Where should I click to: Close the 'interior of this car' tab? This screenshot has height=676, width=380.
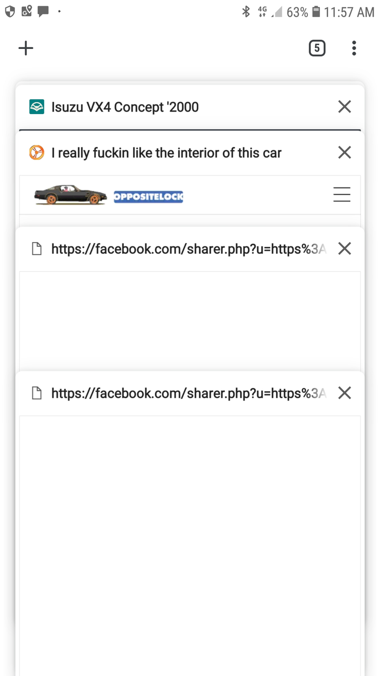[344, 152]
